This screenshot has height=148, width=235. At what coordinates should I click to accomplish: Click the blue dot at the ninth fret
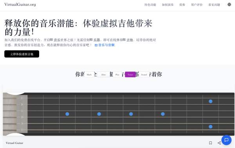(163, 114)
